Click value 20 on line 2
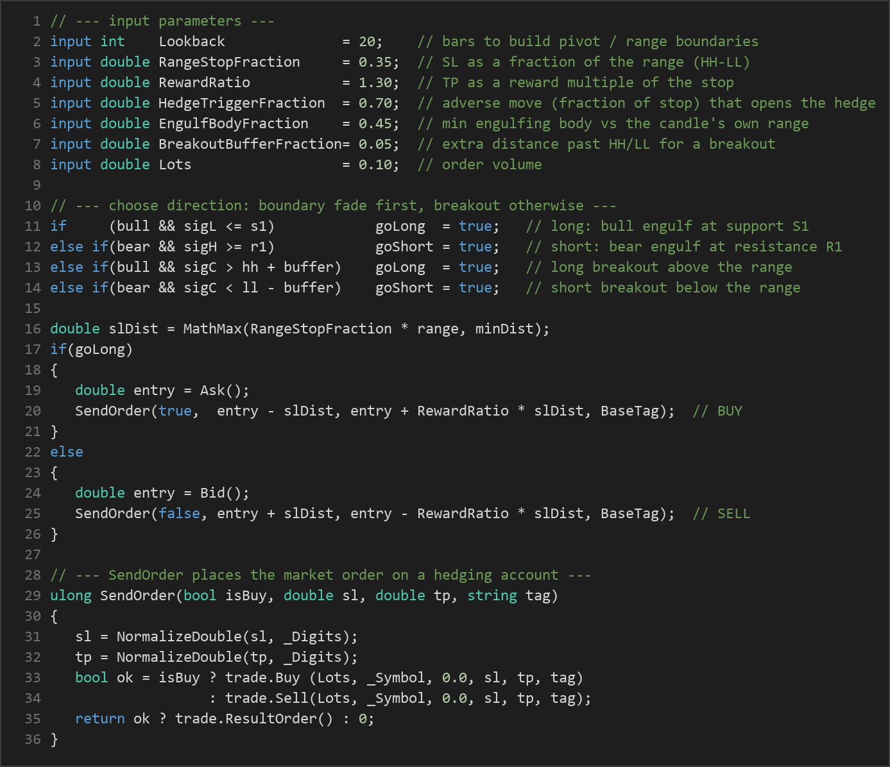This screenshot has width=890, height=767. coord(367,42)
